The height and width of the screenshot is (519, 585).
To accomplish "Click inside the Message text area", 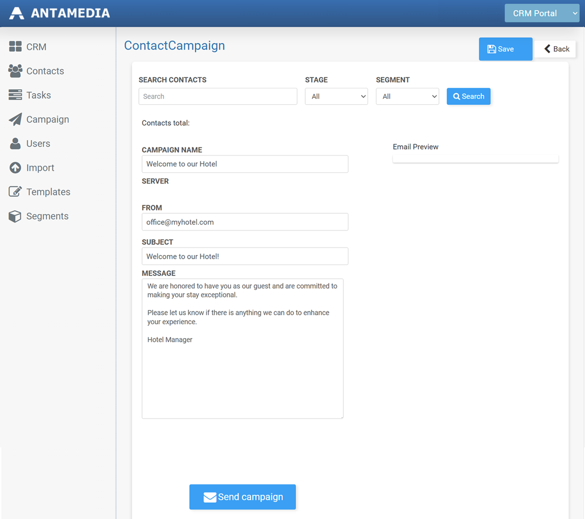I will [243, 349].
